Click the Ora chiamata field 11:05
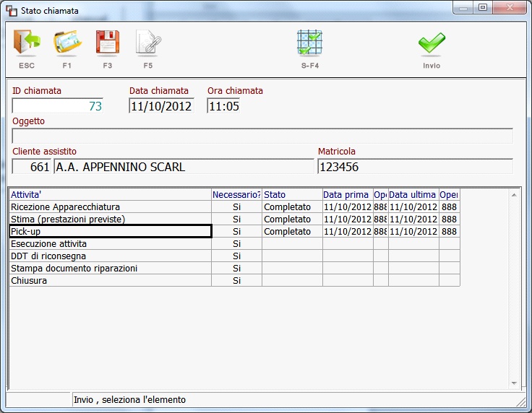This screenshot has height=413, width=532. click(x=223, y=106)
